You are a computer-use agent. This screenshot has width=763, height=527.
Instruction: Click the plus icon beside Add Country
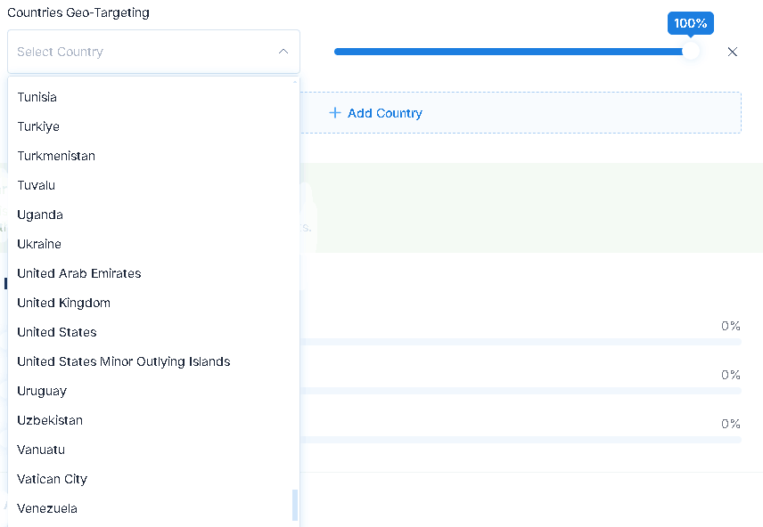(x=335, y=113)
